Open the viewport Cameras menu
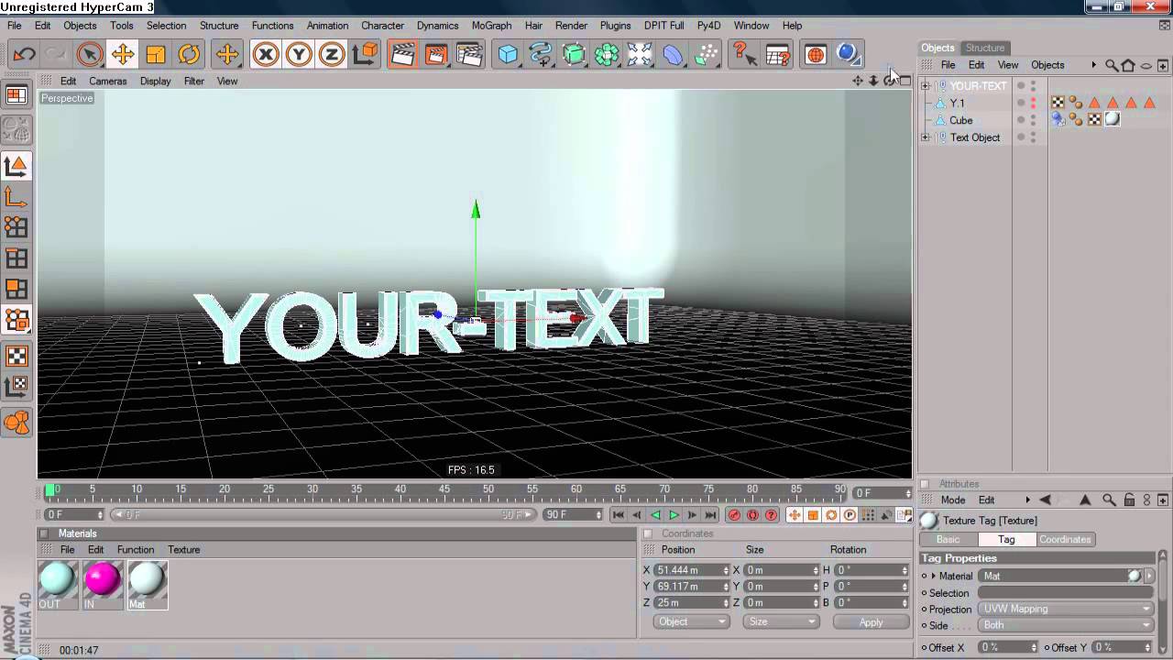Viewport: 1173px width, 660px height. coord(108,81)
